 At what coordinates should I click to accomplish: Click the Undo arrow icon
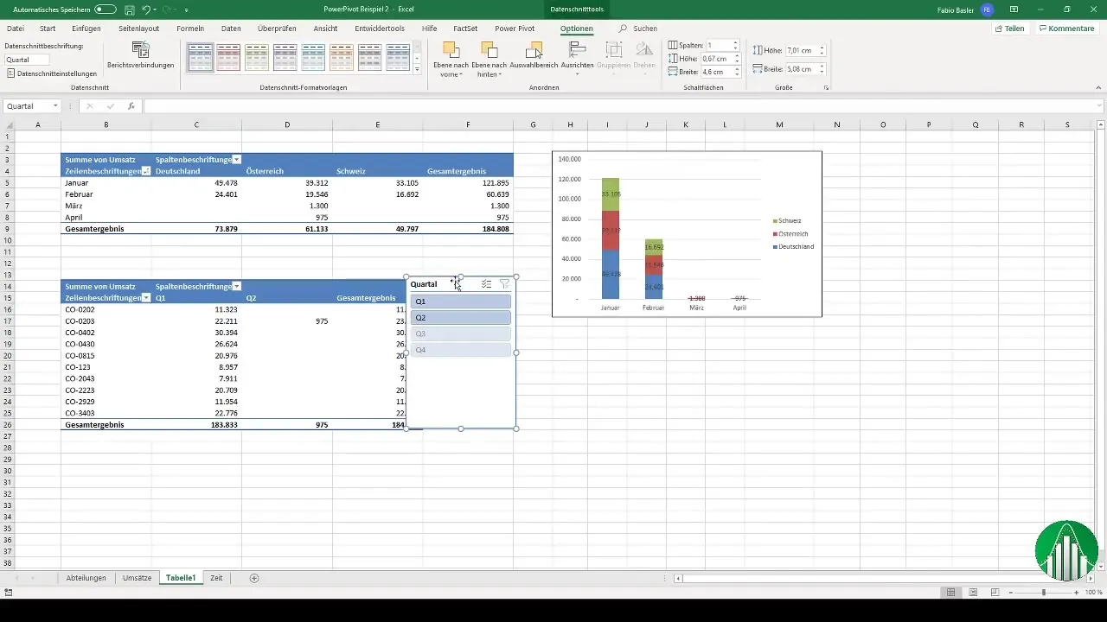[146, 10]
